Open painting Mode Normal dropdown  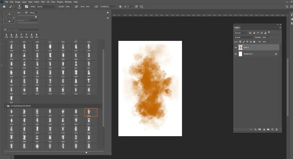46,7
